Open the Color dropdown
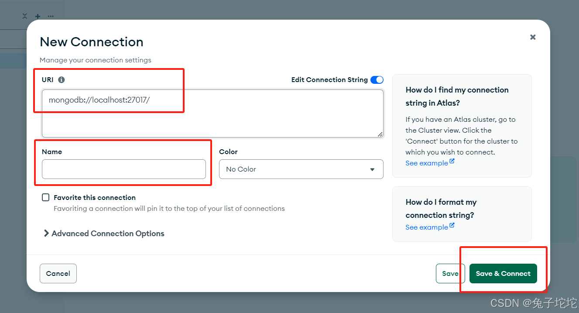 (x=301, y=169)
